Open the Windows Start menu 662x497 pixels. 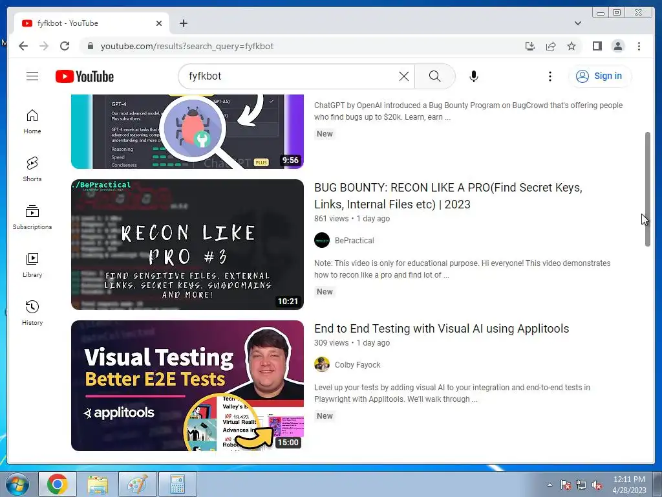16,484
